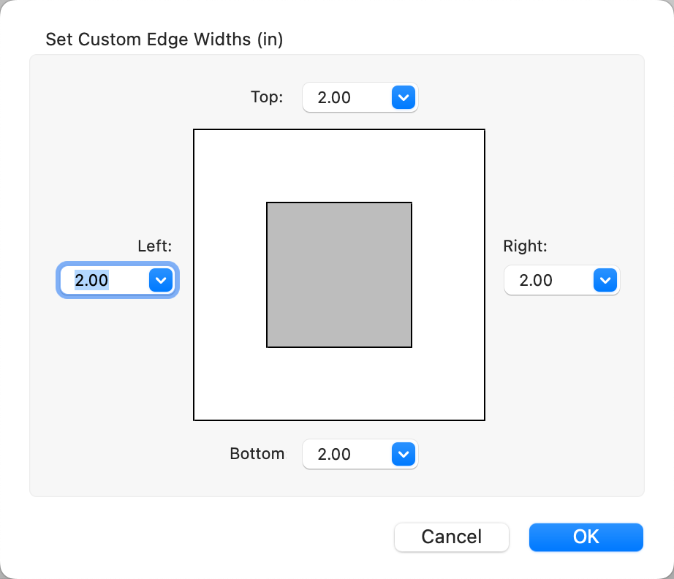Click the gray inner square preview
Viewport: 674px width, 579px height.
click(x=339, y=274)
